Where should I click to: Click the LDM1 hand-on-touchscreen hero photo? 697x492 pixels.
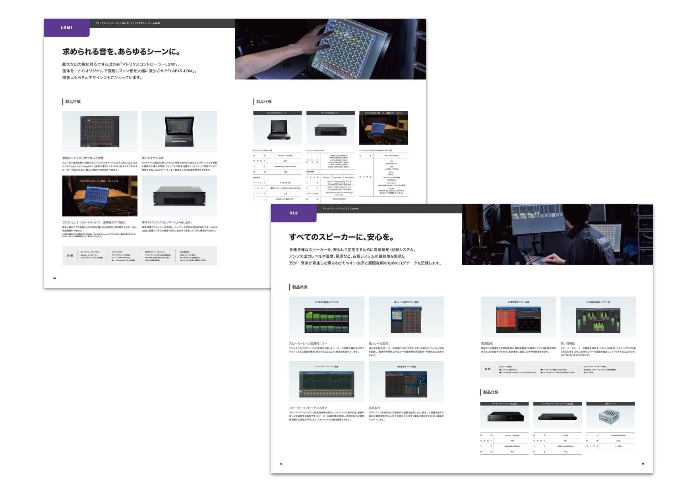[x=330, y=49]
